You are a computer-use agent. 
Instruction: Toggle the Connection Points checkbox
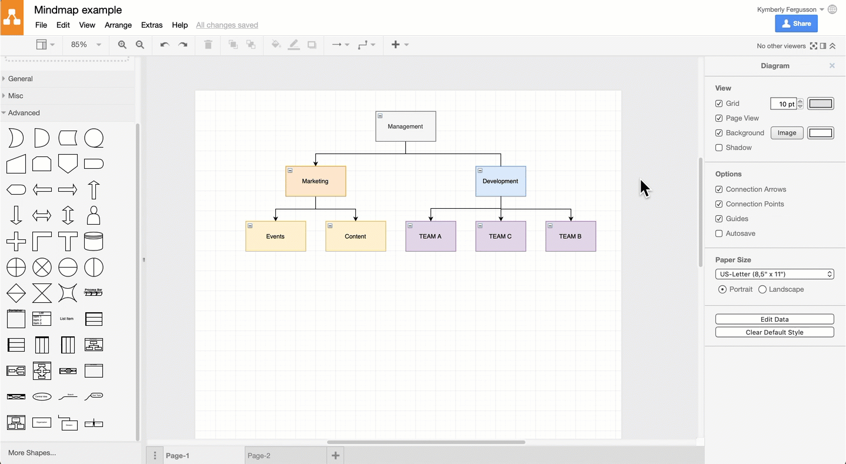pyautogui.click(x=719, y=204)
